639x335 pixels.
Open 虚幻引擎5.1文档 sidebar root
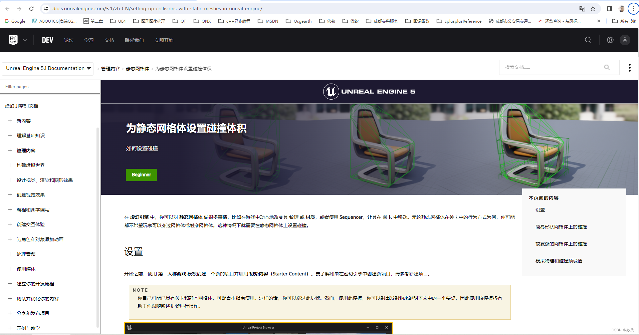(x=22, y=106)
